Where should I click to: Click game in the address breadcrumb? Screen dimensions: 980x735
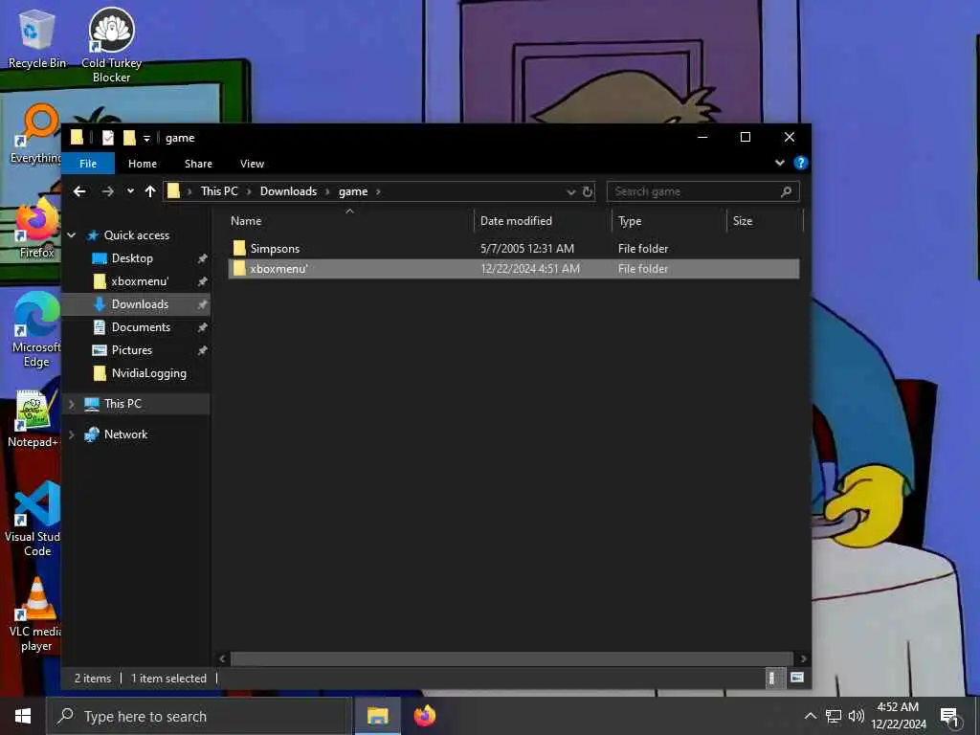click(353, 191)
